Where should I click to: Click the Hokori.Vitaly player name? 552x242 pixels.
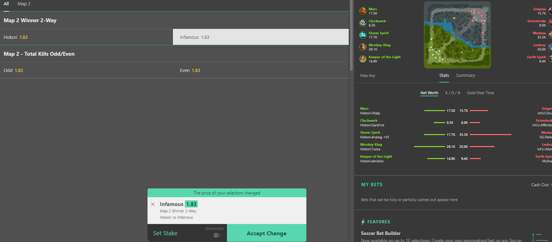click(370, 113)
